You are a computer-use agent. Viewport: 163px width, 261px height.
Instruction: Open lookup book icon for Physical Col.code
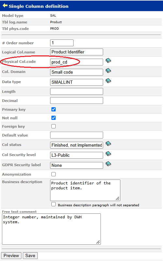(x=108, y=60)
